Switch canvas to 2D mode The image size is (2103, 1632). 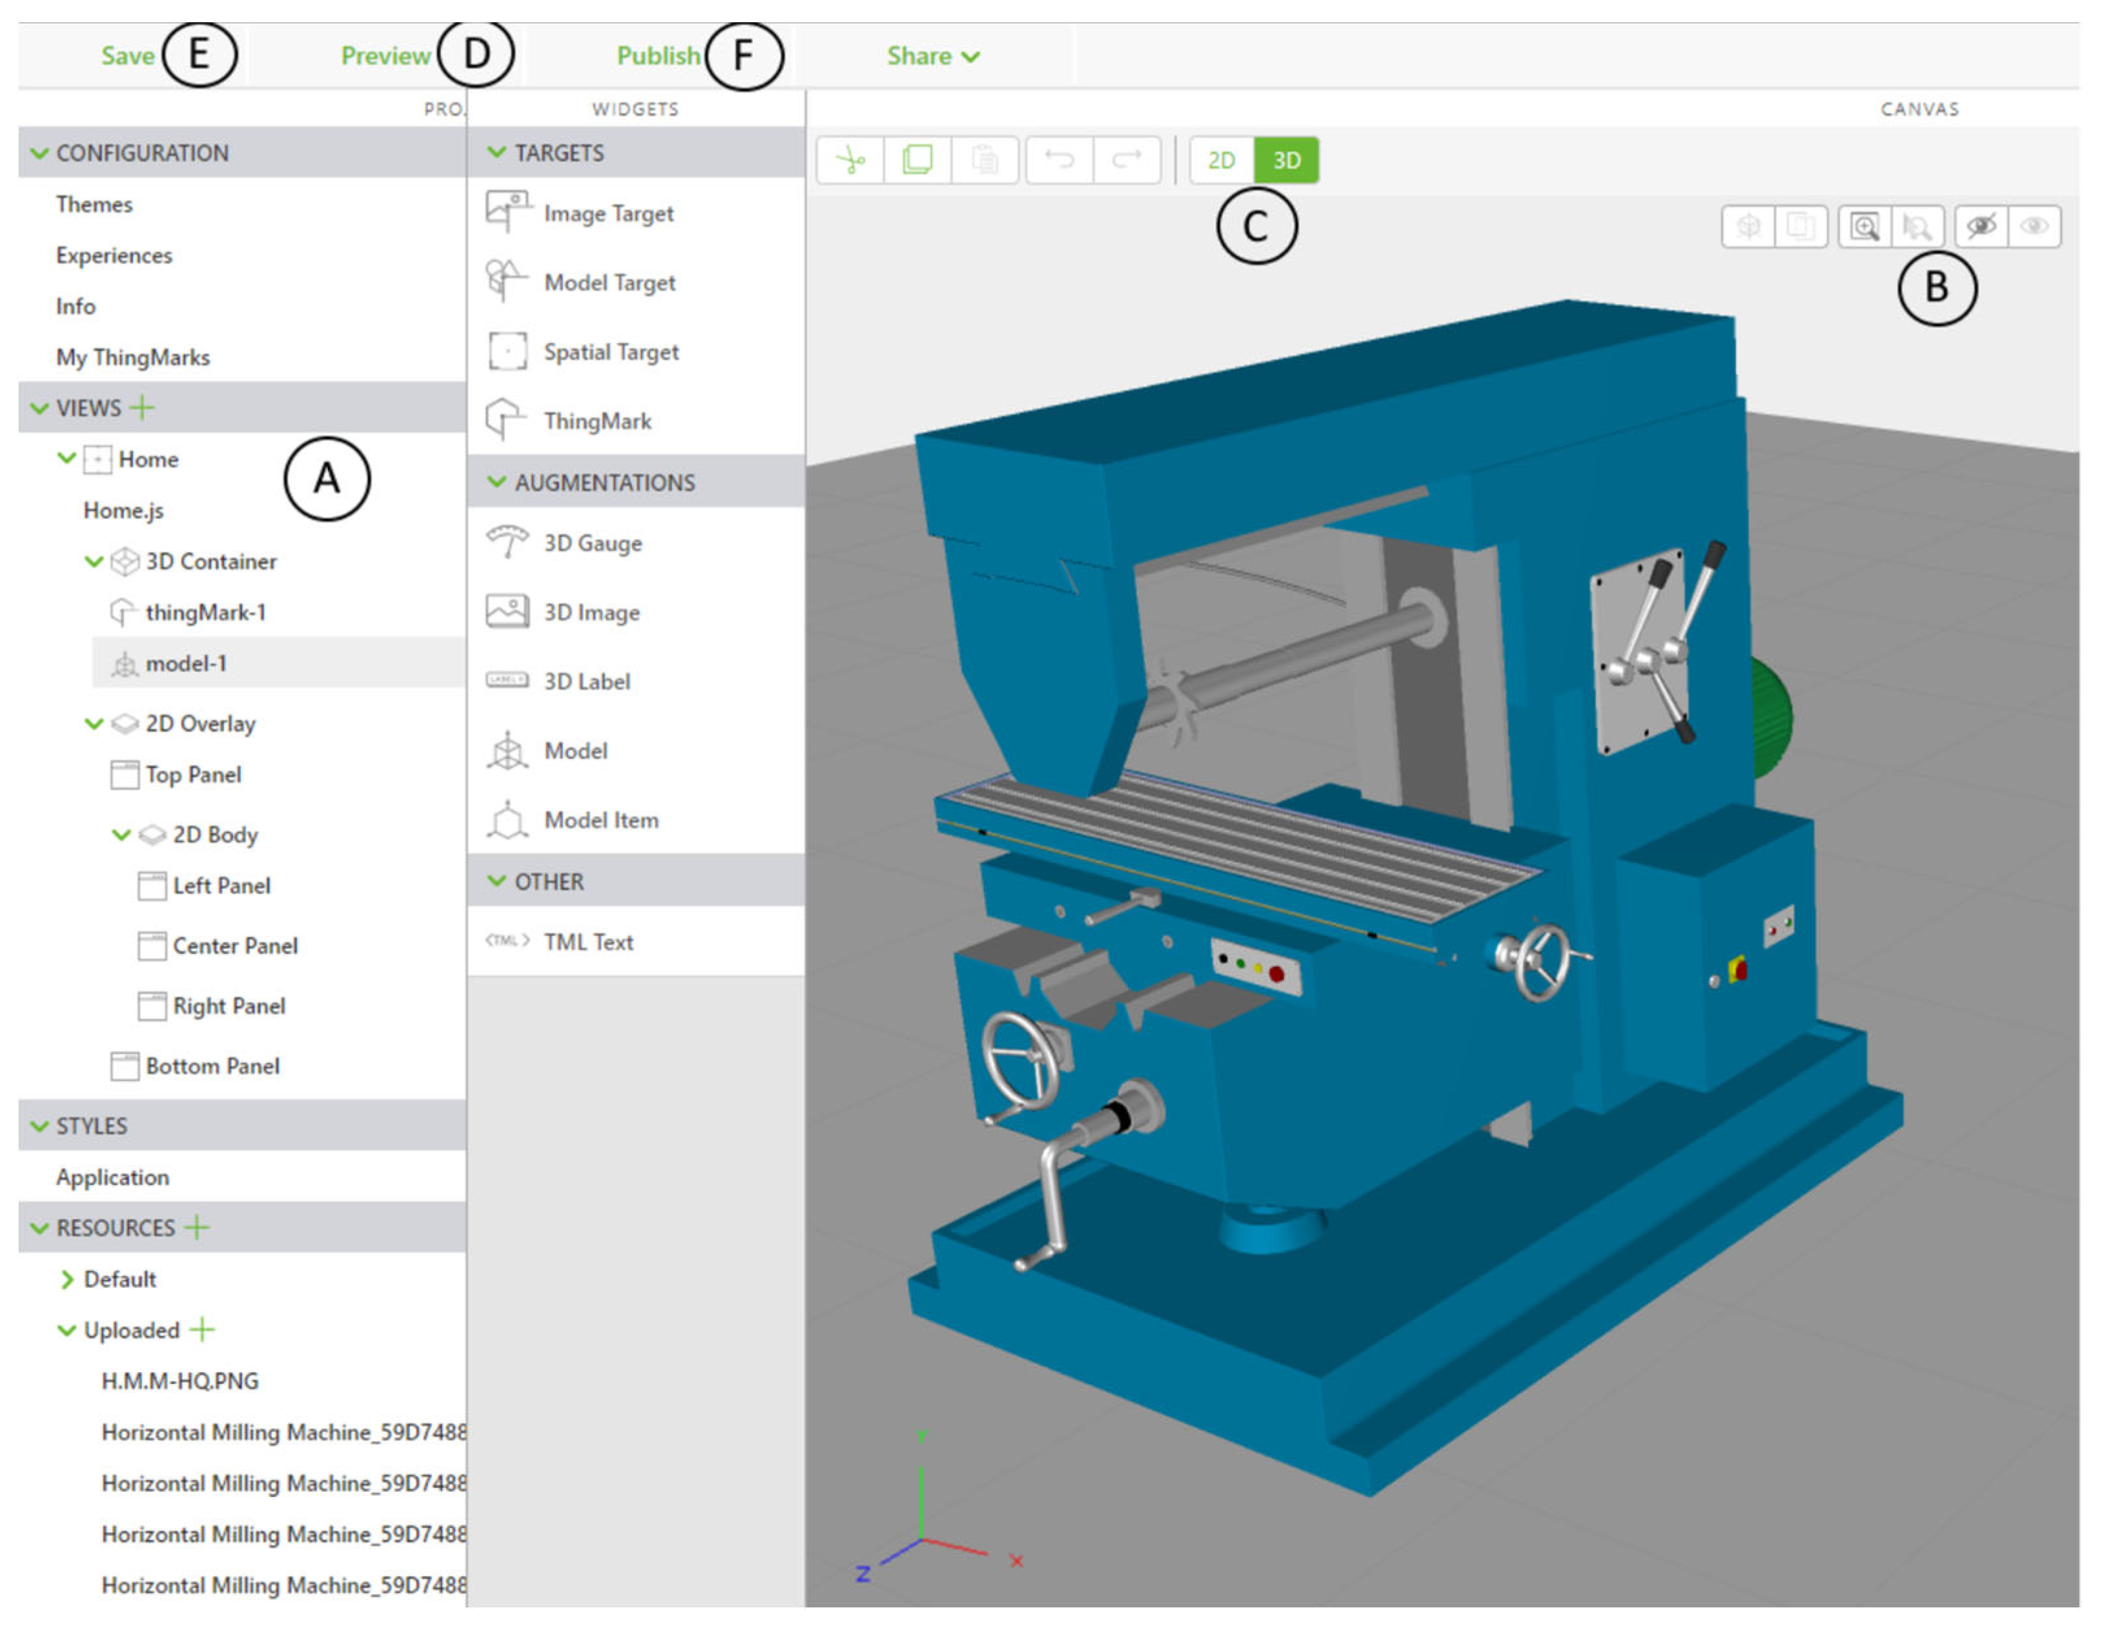1221,160
